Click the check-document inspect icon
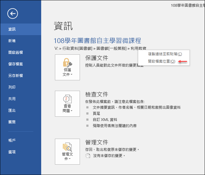The height and width of the screenshot is (175, 205). pyautogui.click(x=67, y=99)
